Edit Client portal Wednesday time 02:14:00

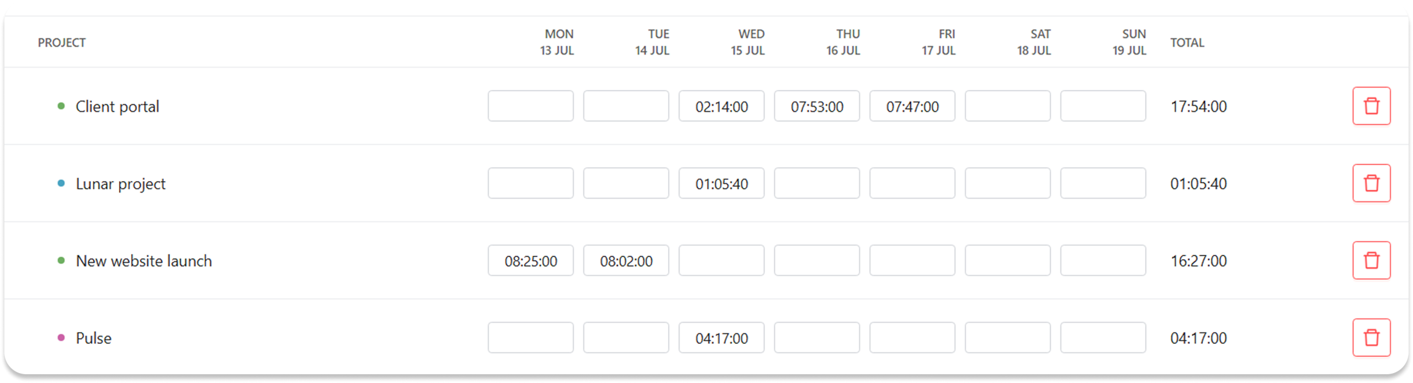(721, 106)
